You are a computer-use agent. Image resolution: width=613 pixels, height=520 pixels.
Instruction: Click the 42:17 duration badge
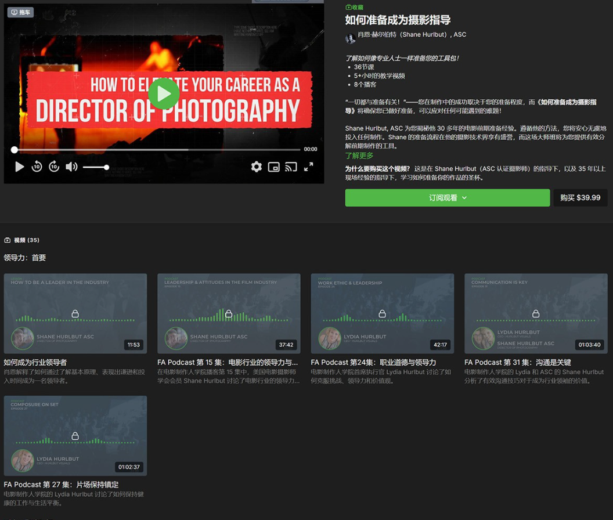pyautogui.click(x=440, y=345)
